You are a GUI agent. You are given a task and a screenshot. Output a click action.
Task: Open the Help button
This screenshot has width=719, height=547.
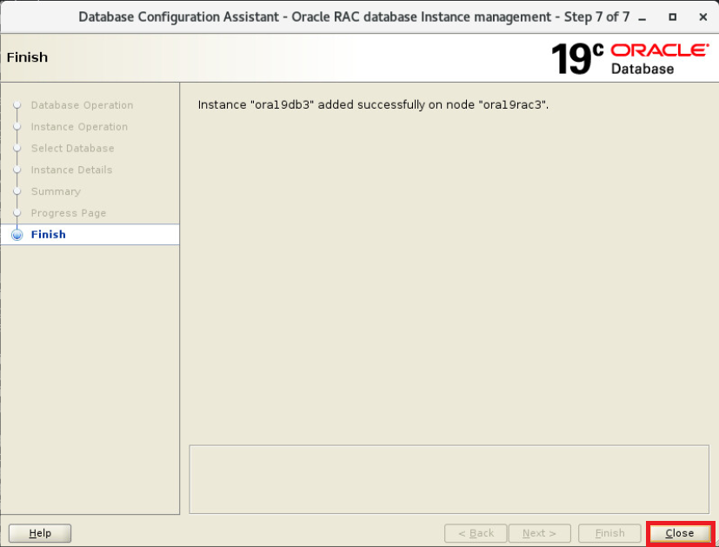coord(40,533)
